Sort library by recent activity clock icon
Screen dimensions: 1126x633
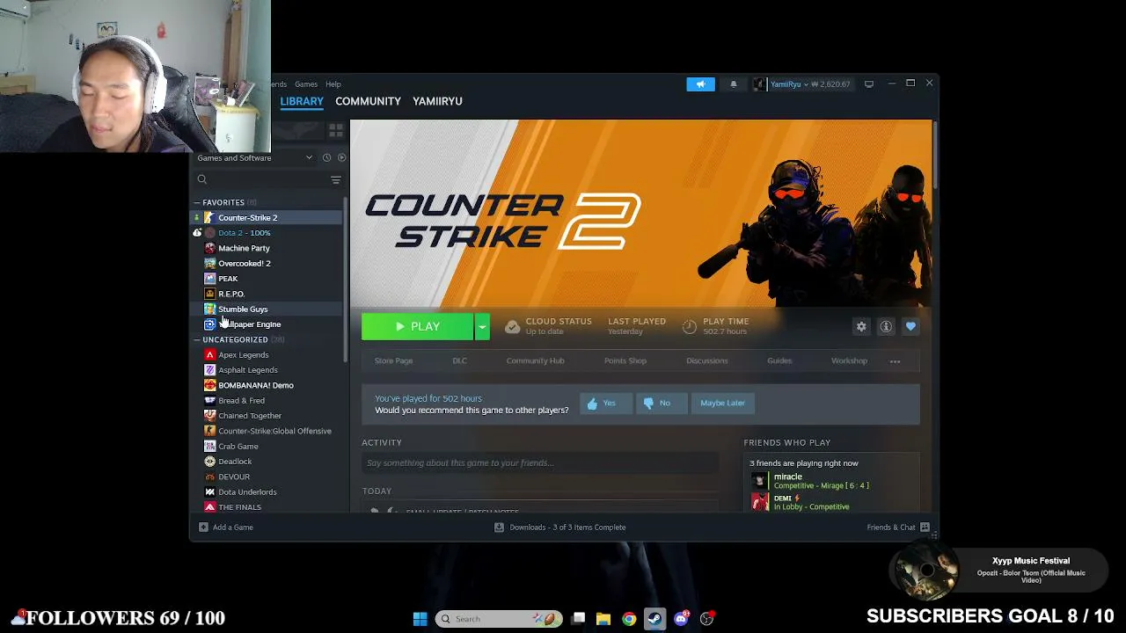(326, 157)
